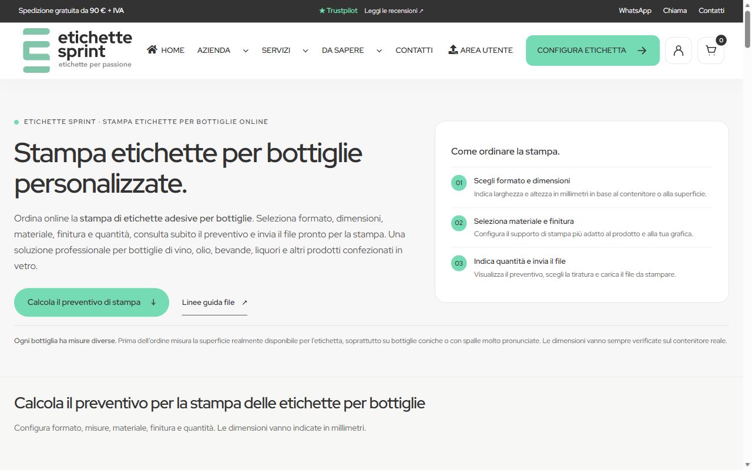Image resolution: width=752 pixels, height=470 pixels.
Task: Click the Come ordinare la stampa heading
Action: point(505,152)
